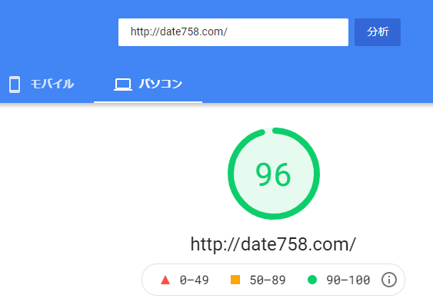Select the パソコン tab label
433x305 pixels.
[161, 84]
